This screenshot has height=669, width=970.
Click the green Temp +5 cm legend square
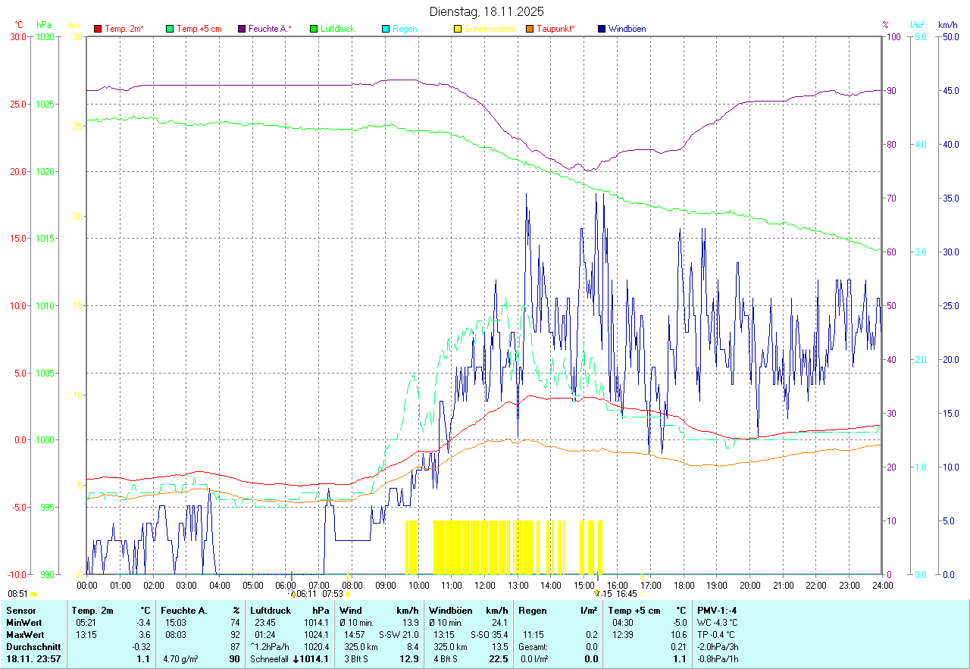[x=170, y=29]
